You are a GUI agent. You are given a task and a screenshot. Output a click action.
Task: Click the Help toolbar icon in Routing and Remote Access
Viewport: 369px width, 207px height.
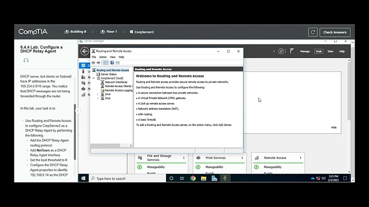click(x=112, y=63)
